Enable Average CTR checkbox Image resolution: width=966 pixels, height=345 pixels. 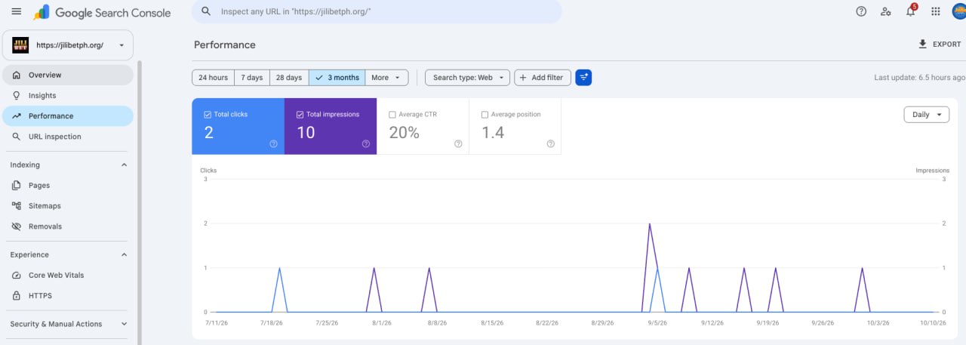tap(392, 115)
